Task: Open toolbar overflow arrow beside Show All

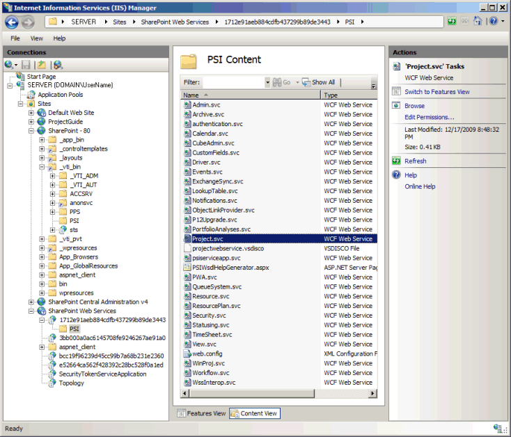Action: click(373, 86)
